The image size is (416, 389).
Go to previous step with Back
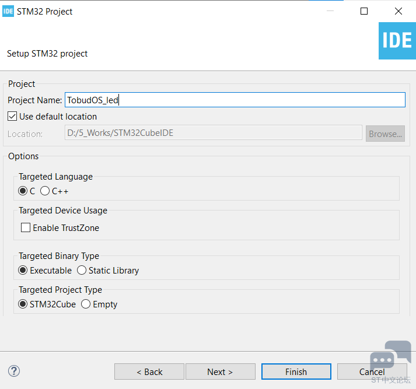tap(149, 372)
